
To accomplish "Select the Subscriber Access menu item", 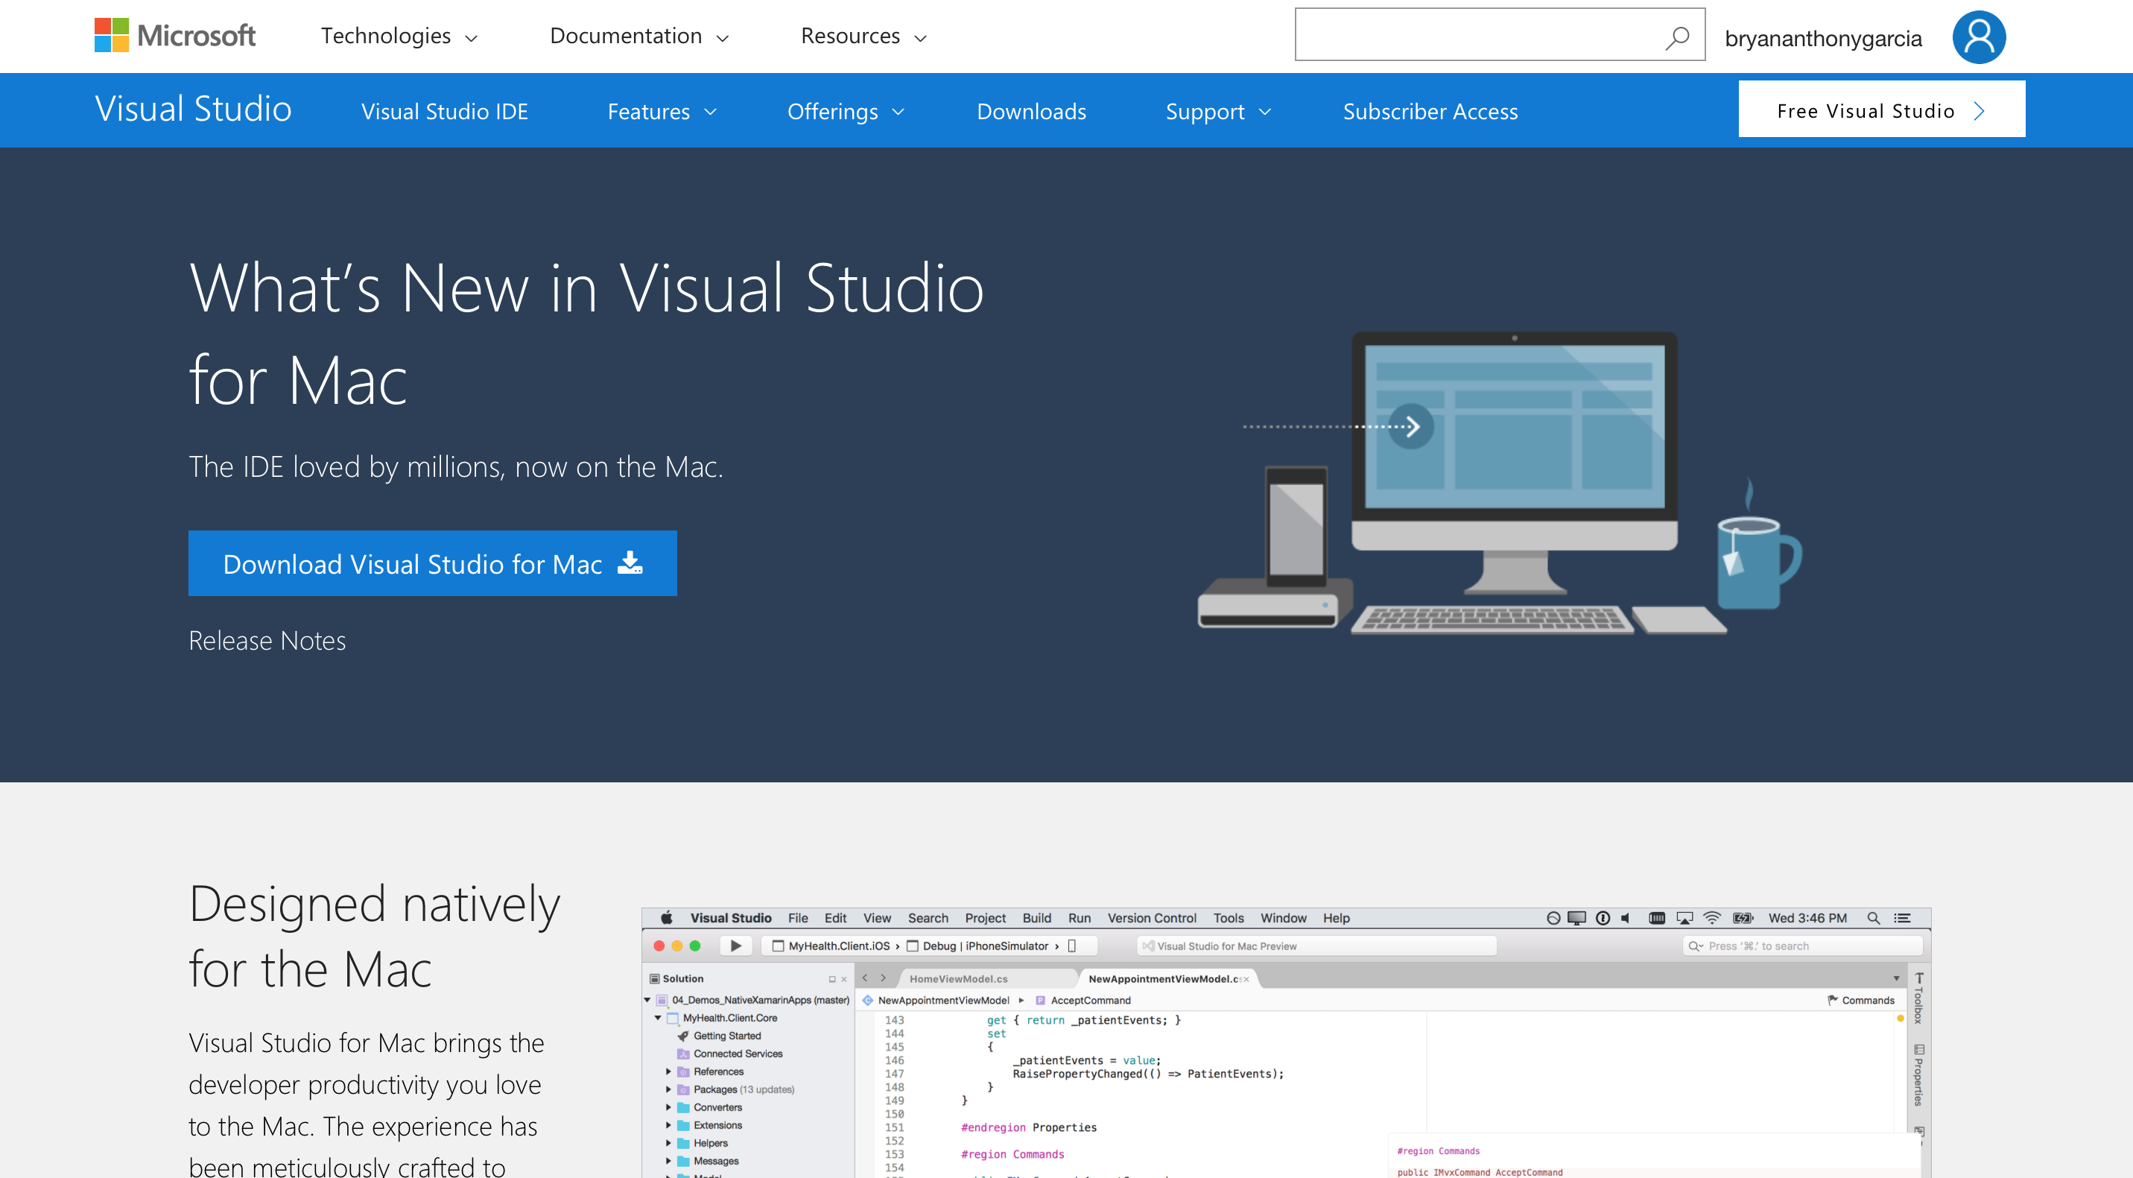I will (x=1431, y=110).
